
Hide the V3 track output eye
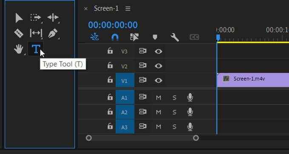click(x=159, y=51)
